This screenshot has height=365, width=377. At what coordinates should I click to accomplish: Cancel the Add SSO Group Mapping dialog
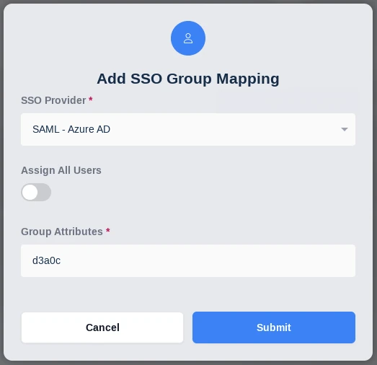coord(102,327)
